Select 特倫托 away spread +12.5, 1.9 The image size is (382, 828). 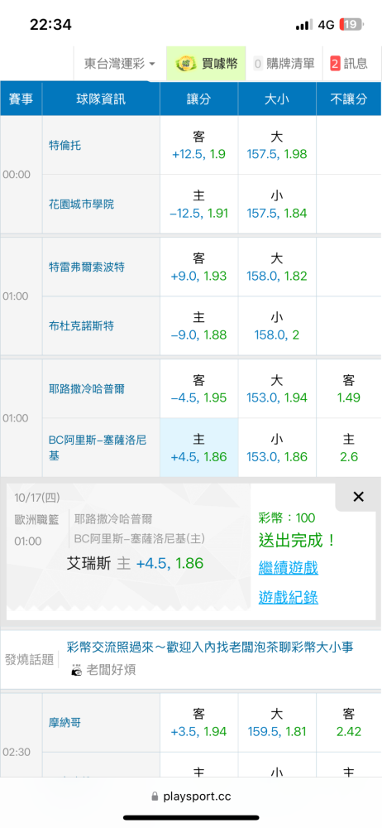[199, 146]
